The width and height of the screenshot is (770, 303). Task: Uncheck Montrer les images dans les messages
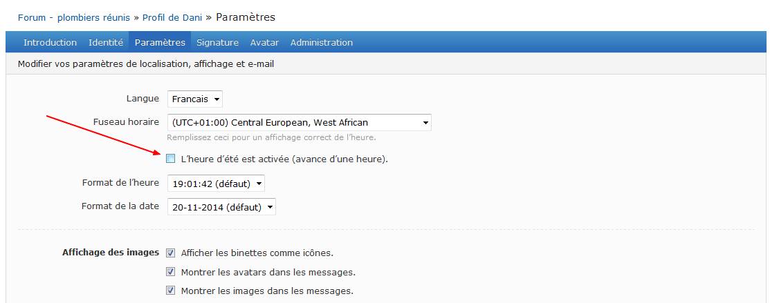click(x=171, y=291)
